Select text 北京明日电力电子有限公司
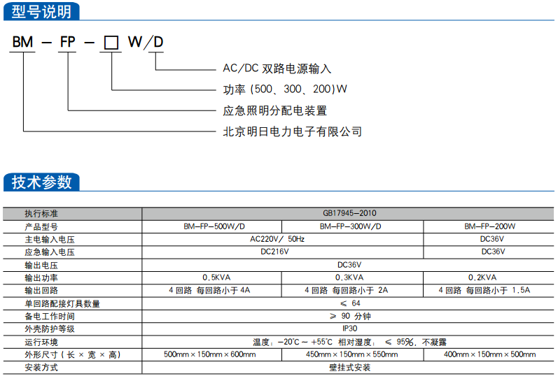Viewport: 558px width, 383px height. click(292, 131)
